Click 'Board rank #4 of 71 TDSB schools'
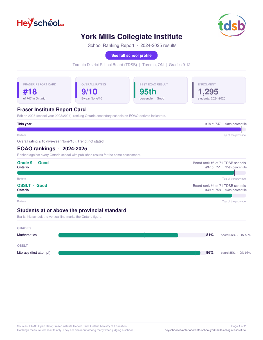Viewport: 263px width, 340px height. tap(219, 186)
